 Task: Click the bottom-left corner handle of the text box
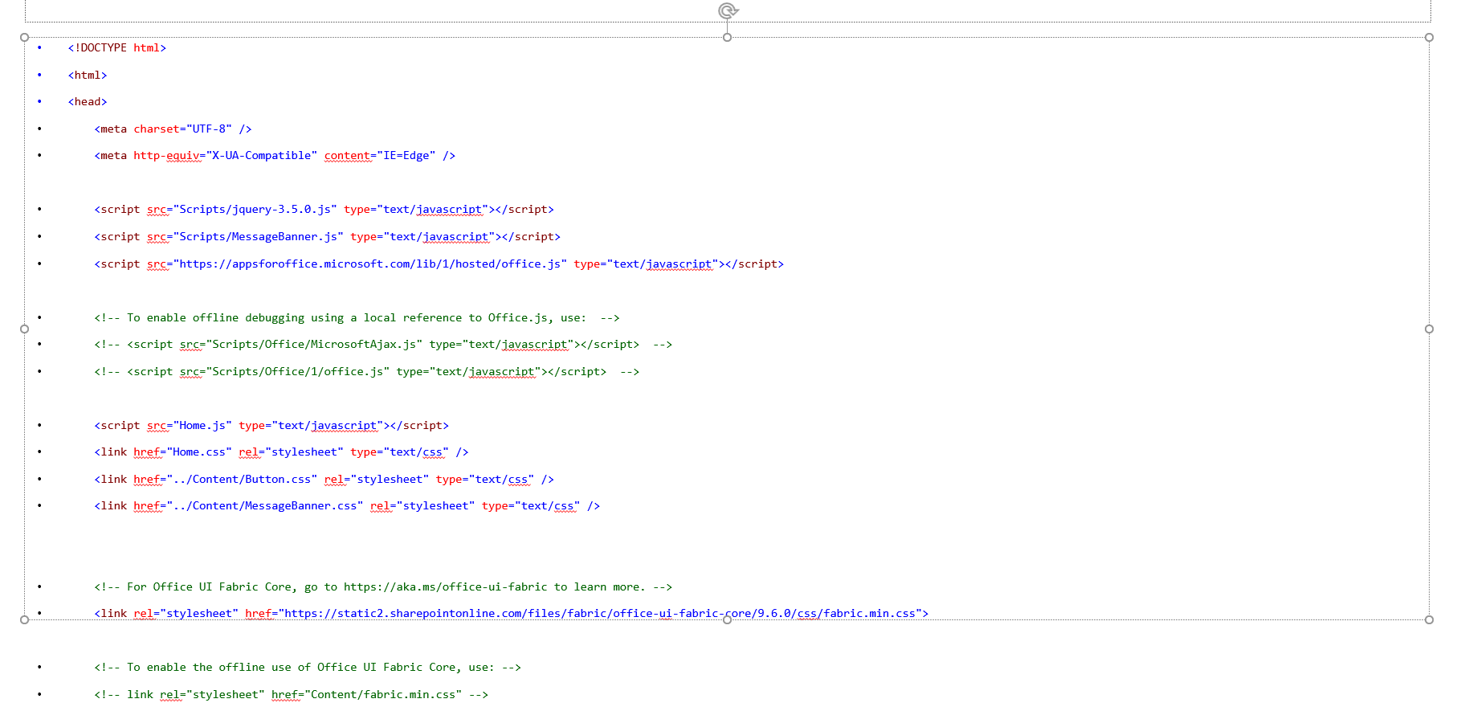pos(24,619)
